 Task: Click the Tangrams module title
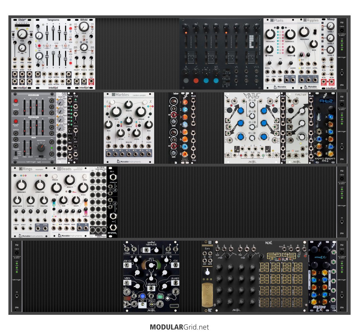[53, 20]
